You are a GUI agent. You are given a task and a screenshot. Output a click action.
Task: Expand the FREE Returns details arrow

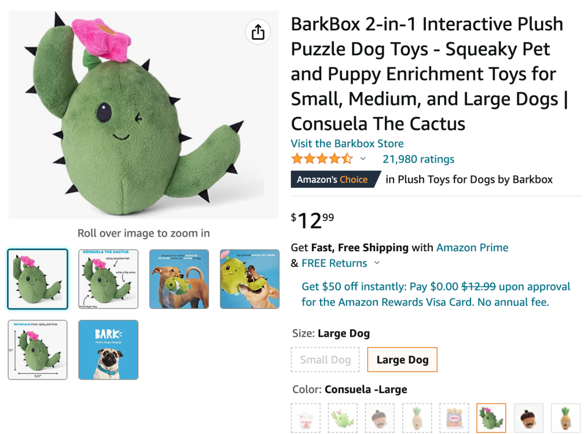377,263
